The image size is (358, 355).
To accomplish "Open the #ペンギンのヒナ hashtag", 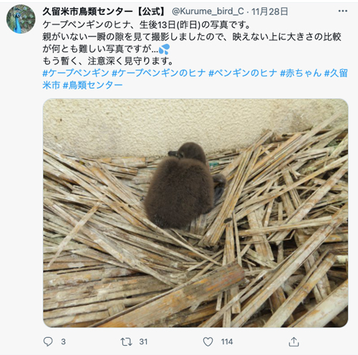I will tap(243, 73).
